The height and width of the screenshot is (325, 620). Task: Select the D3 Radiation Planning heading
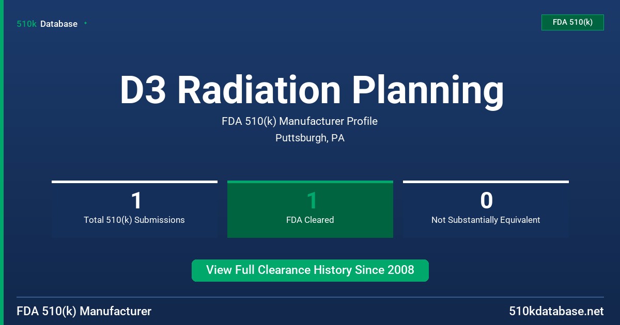pyautogui.click(x=312, y=91)
